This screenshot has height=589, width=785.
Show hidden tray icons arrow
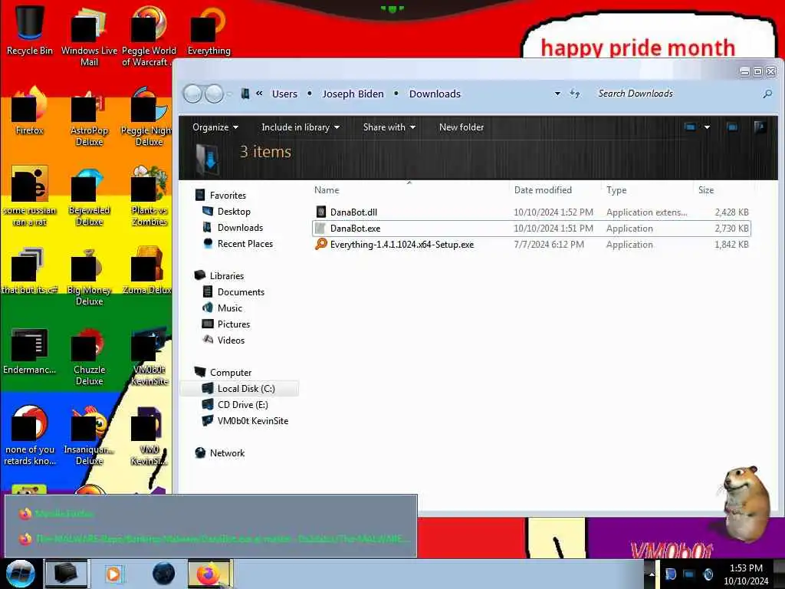[652, 574]
